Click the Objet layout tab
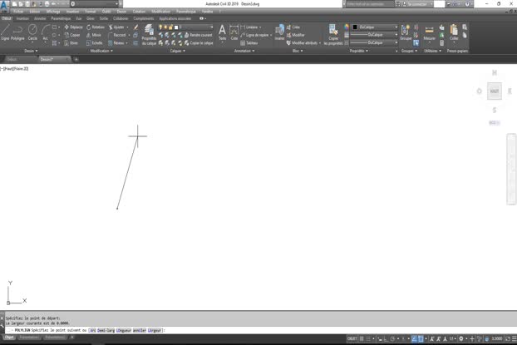 click(x=9, y=338)
